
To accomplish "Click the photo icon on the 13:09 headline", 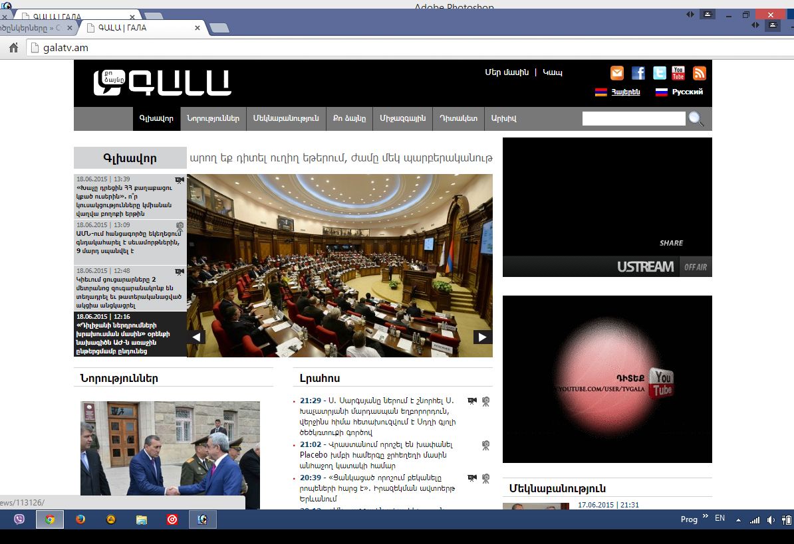I will (180, 225).
